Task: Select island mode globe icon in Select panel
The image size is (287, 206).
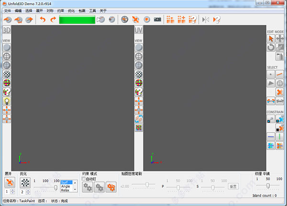Action: (280, 83)
